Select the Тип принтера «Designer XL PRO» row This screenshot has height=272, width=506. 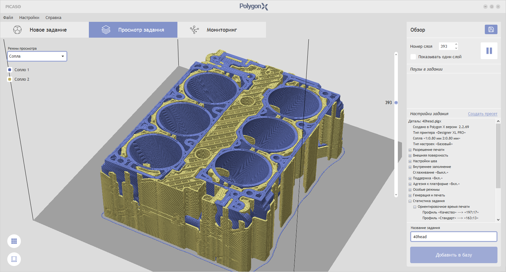pyautogui.click(x=439, y=133)
